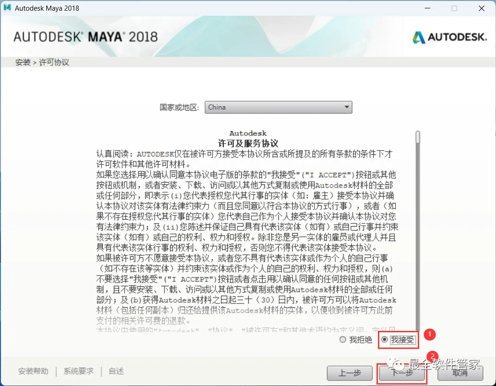This screenshot has width=496, height=386.
Task: Click the 许可及服务协议 heading text
Action: click(x=248, y=143)
